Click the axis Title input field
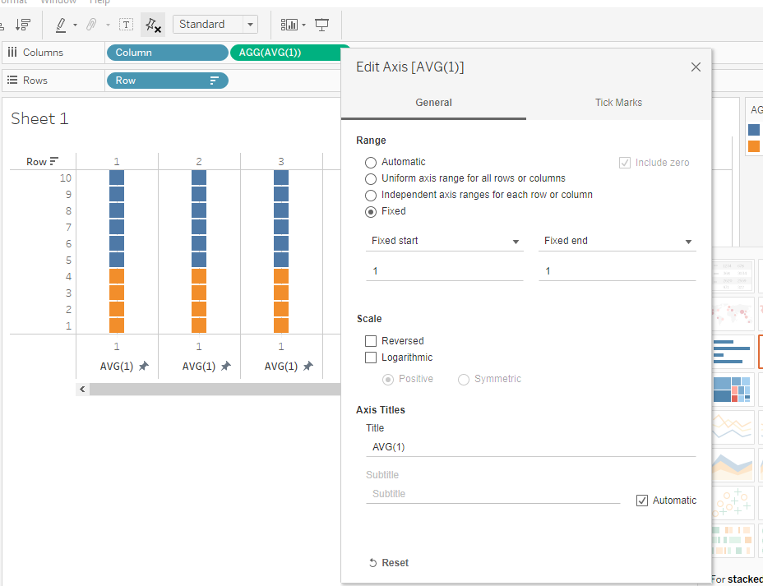The width and height of the screenshot is (763, 586). pos(531,447)
